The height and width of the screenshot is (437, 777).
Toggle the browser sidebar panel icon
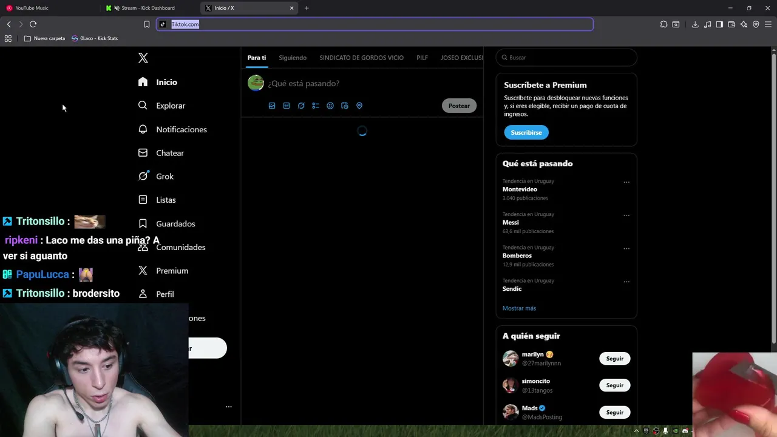(719, 24)
